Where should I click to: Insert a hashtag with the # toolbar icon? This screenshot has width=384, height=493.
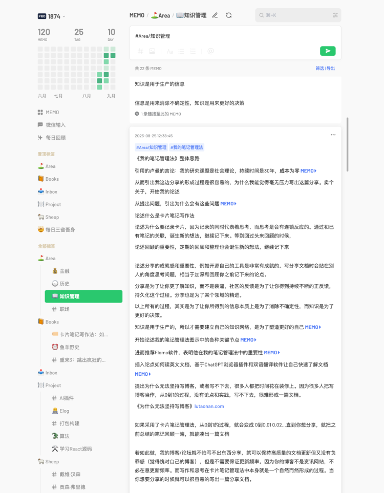(x=141, y=51)
